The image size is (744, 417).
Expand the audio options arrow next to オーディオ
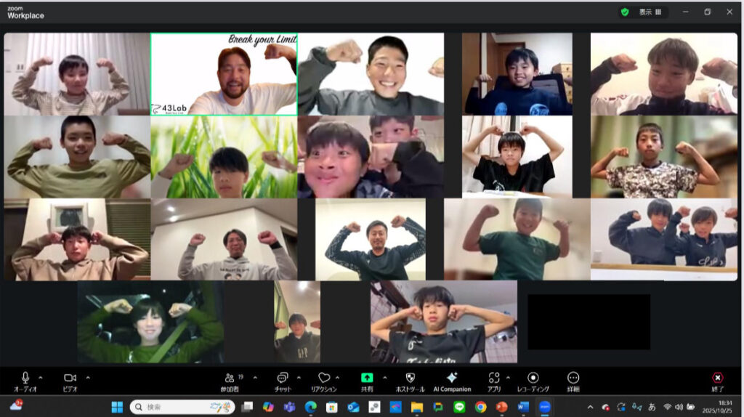[41, 377]
